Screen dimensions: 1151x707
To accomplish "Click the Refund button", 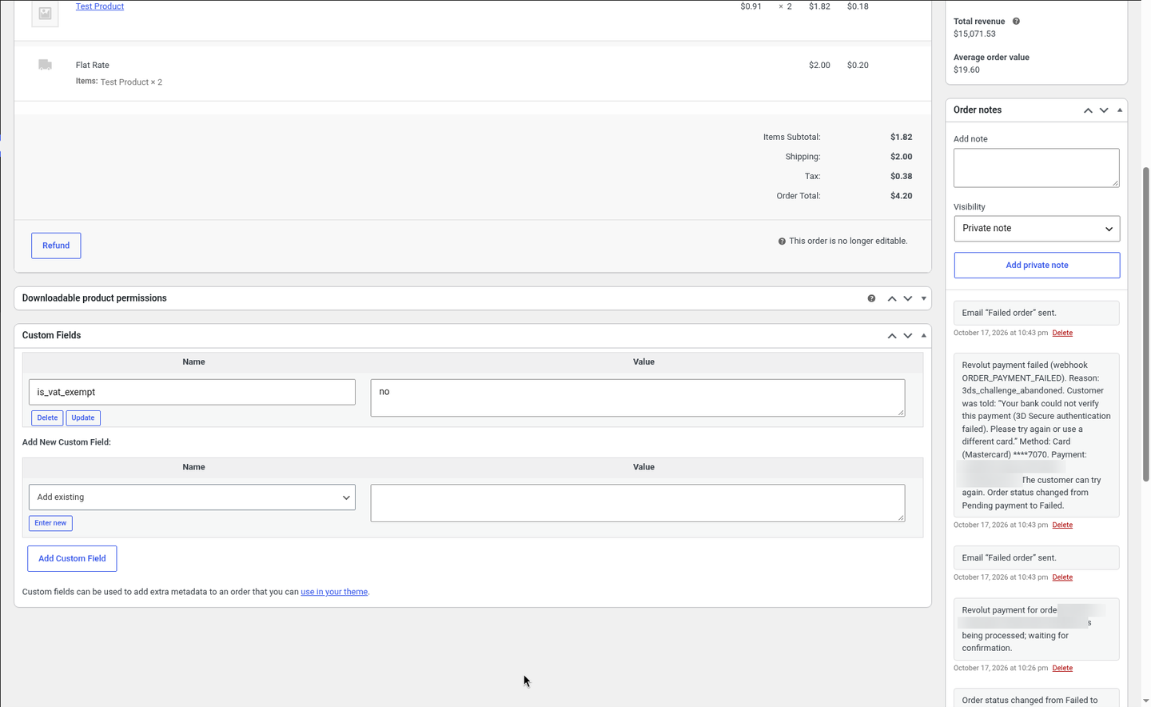I will point(56,246).
